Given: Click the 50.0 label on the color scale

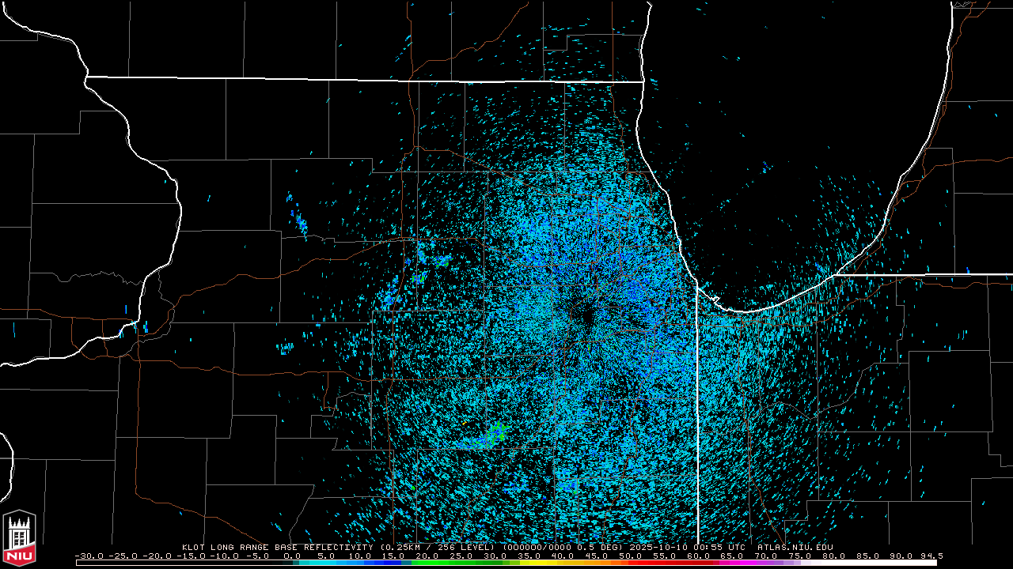Looking at the screenshot, I should pyautogui.click(x=629, y=556).
